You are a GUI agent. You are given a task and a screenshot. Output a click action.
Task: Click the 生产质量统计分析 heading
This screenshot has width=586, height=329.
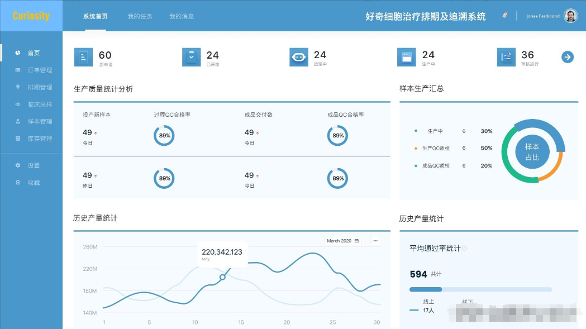coord(103,89)
